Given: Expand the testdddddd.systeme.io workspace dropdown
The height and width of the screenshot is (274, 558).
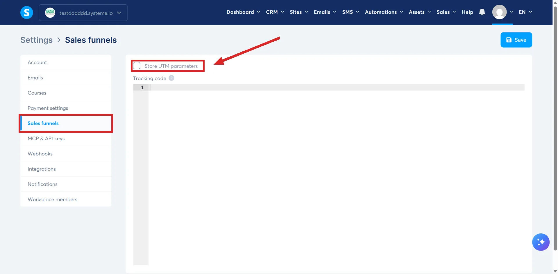Looking at the screenshot, I should [83, 13].
